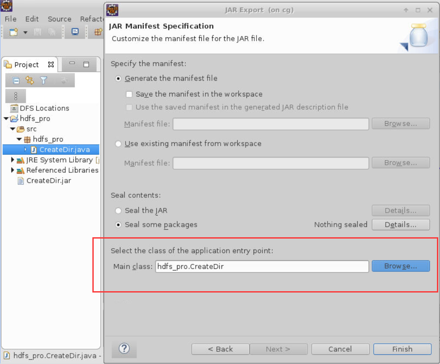Collapse the hdfs_pro package node

pos(19,139)
